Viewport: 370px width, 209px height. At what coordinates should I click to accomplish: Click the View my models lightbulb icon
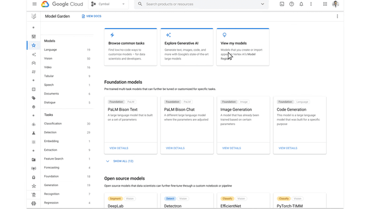coord(224,35)
